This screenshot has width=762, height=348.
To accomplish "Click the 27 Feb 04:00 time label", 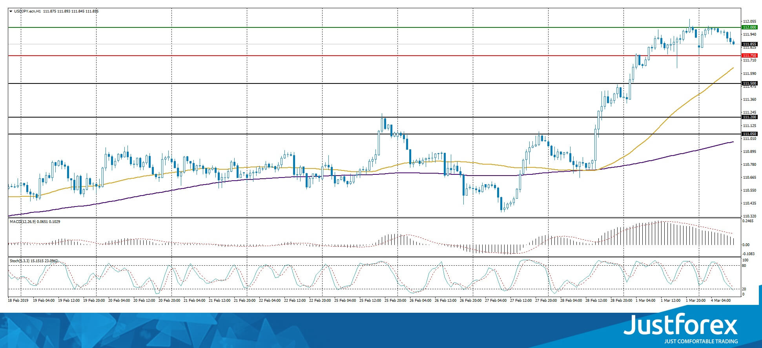I will [x=496, y=301].
